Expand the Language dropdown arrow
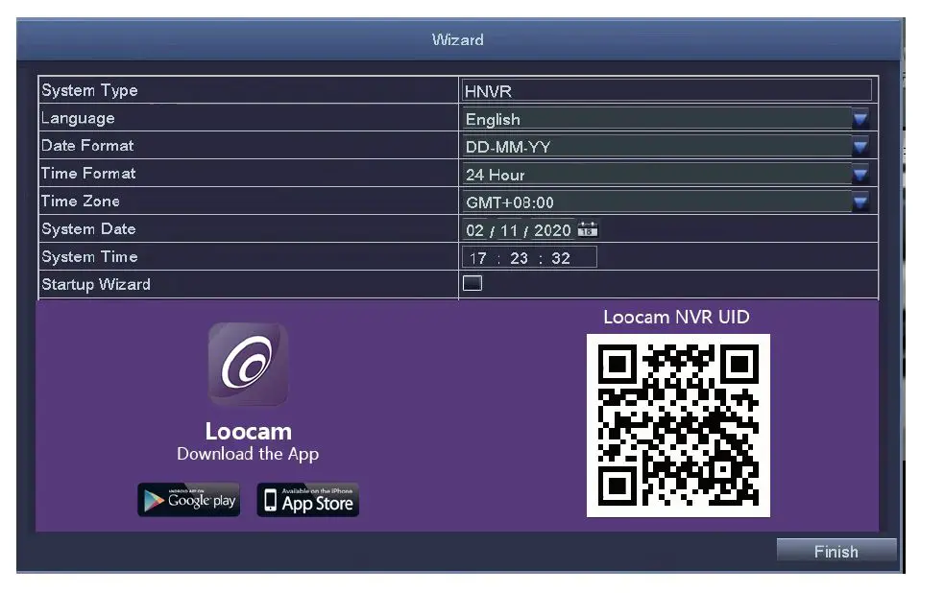 click(x=860, y=119)
